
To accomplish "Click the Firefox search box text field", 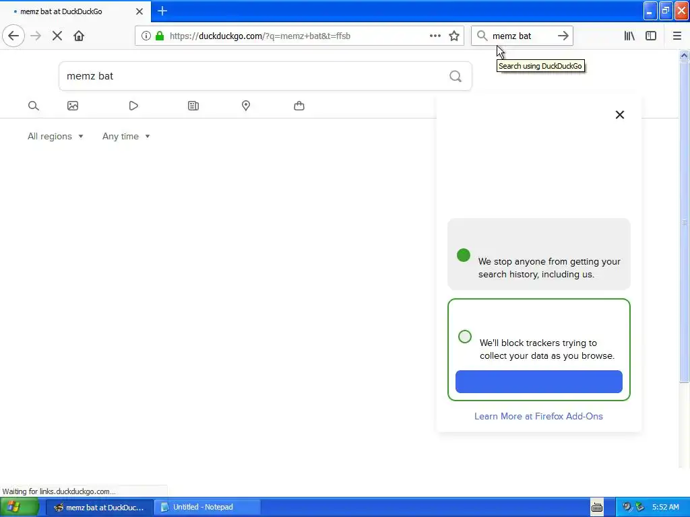I will [x=521, y=36].
